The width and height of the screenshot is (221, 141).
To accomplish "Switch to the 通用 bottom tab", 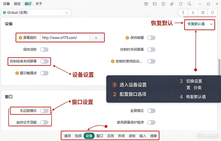I will click(67, 136).
